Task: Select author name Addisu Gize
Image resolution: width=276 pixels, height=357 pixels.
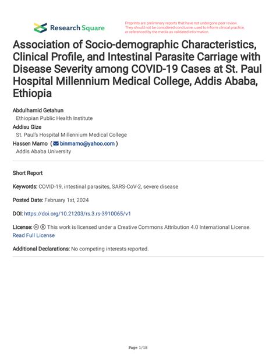Action: (27, 127)
